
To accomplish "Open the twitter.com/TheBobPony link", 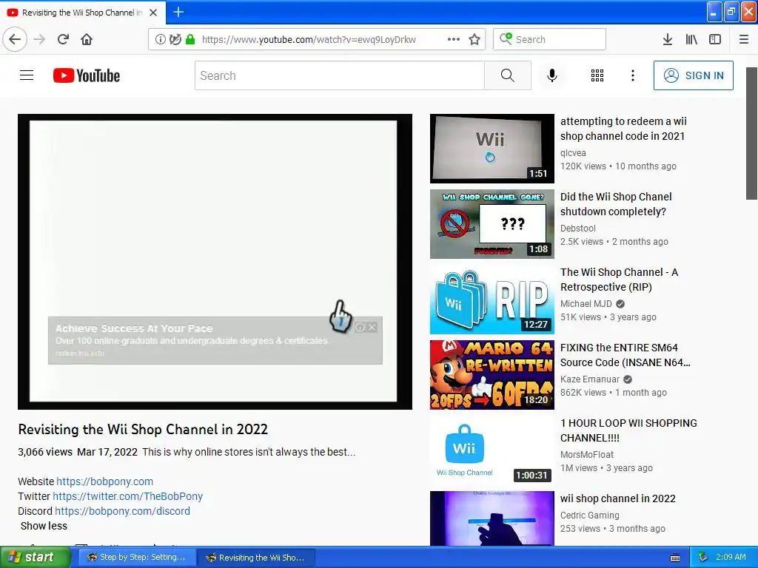I will point(127,496).
